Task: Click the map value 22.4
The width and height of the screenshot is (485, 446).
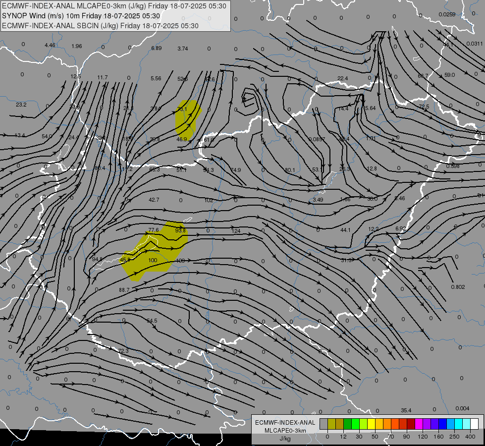Action: [x=342, y=79]
